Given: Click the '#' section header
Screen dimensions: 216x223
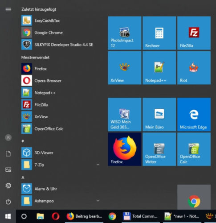Looking at the screenshot, I should [23, 141].
